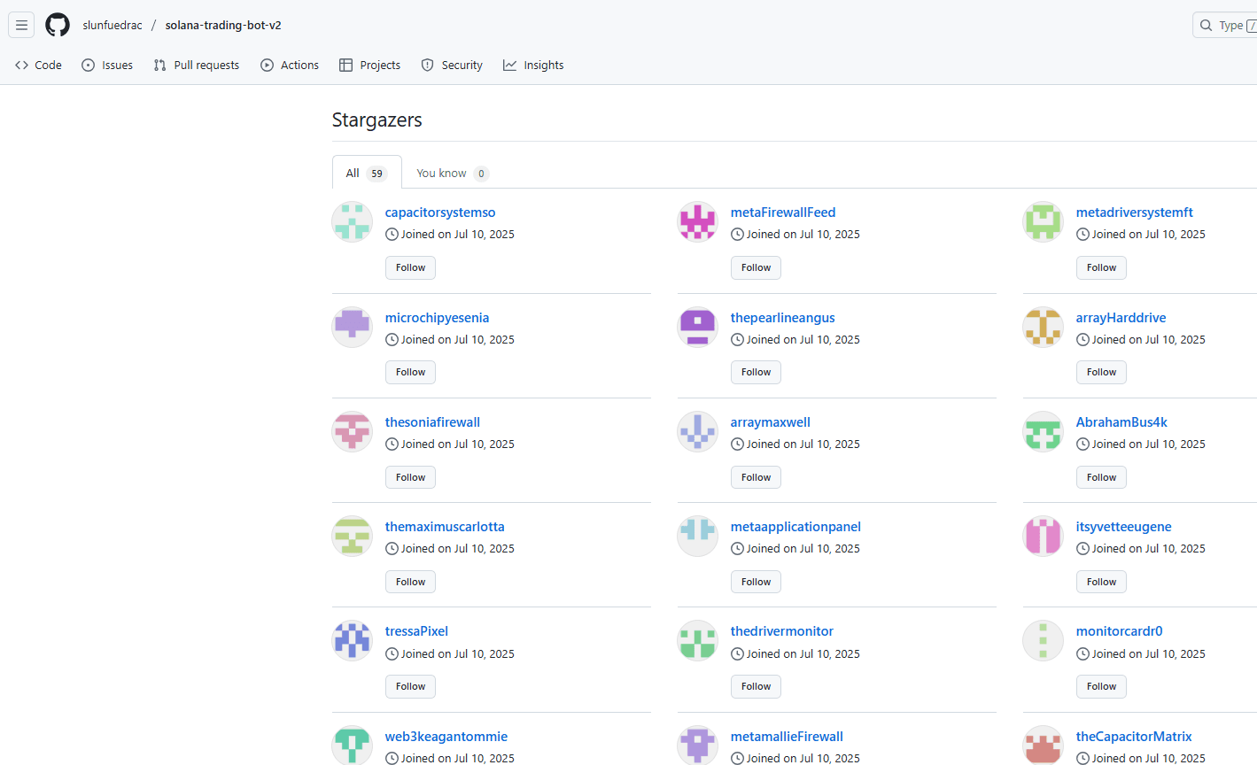1257x765 pixels.
Task: Go to GitHub home via Octocat logo
Action: click(x=58, y=25)
